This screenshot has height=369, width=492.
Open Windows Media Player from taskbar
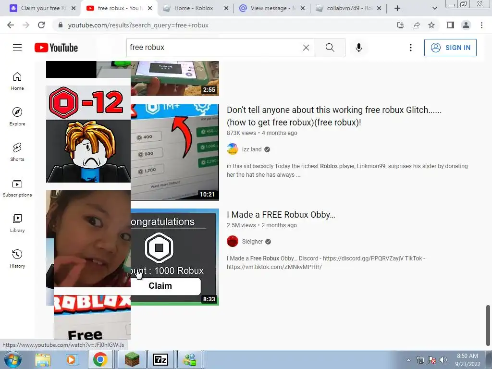(71, 359)
